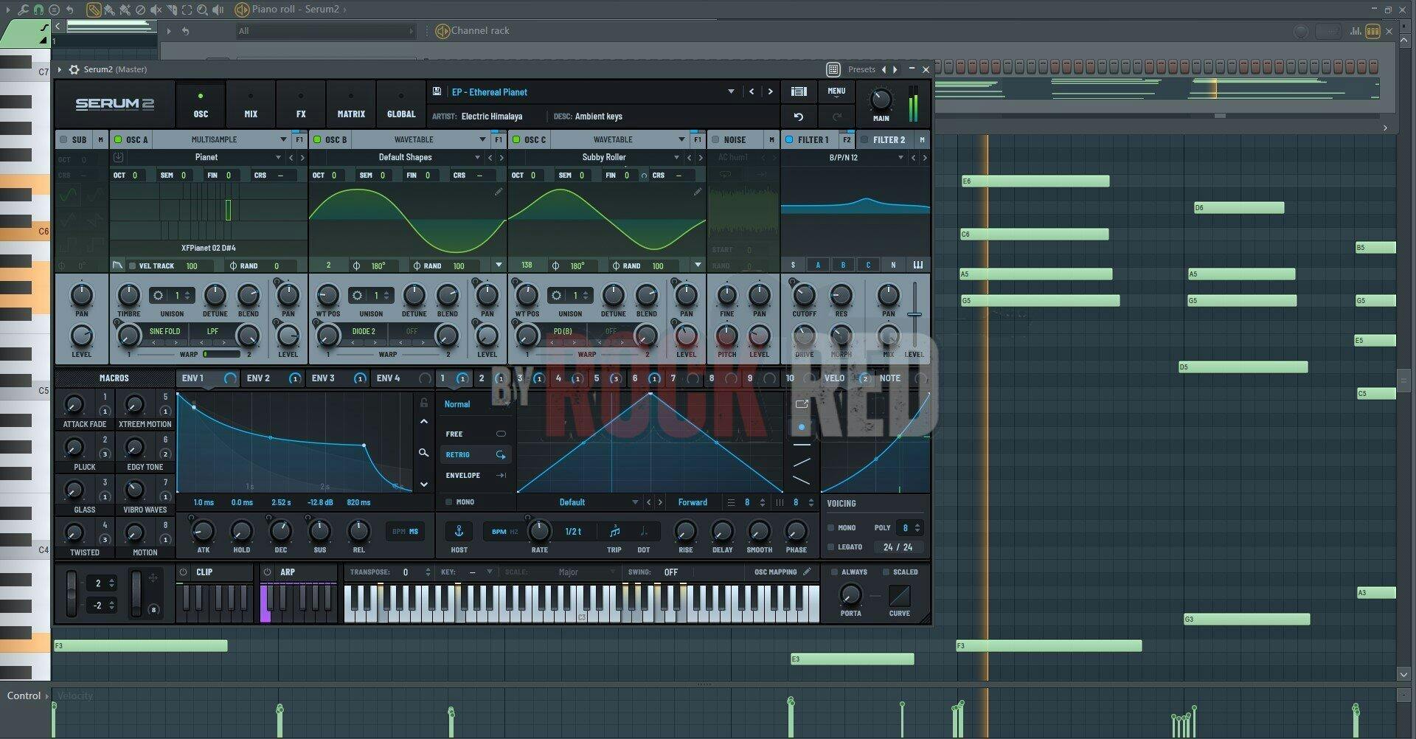Edit OSC B wavetable with pencil icon

click(499, 192)
